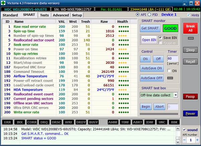Enable the Timer ON checkbox

coord(169,71)
